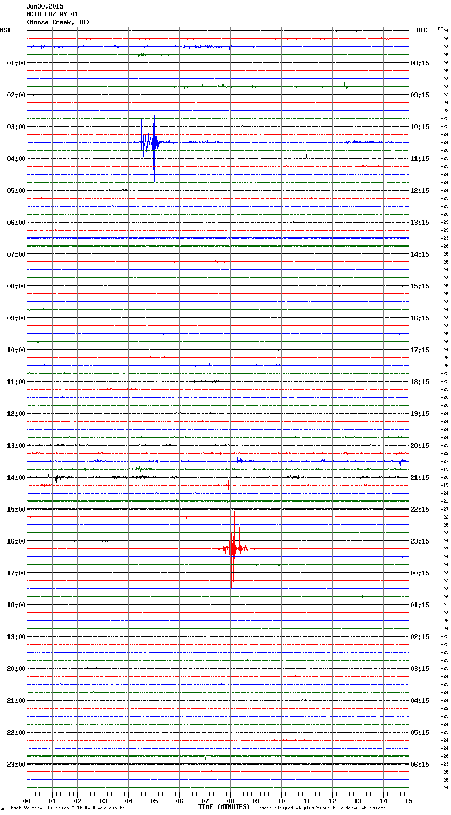Screen dimensions: 451x815
Task: Select the 02:00 MST time label
Action: (16, 95)
